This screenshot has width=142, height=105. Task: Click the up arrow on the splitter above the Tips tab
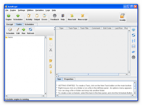point(57,76)
